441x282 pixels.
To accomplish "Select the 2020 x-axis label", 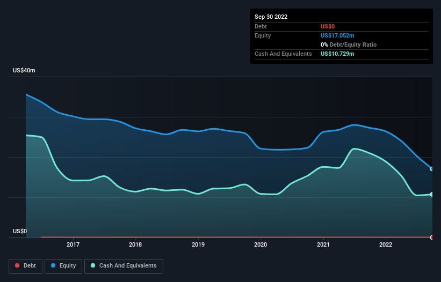I will [x=261, y=244].
